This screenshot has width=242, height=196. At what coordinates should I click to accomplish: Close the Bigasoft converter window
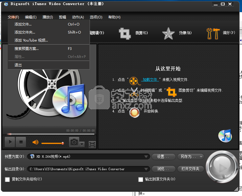(x=230, y=4)
